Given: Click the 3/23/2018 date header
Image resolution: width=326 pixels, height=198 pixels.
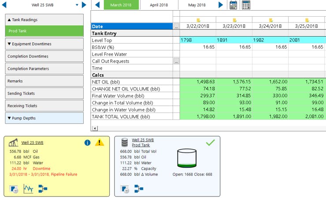Looking at the screenshot, I should point(234,26).
